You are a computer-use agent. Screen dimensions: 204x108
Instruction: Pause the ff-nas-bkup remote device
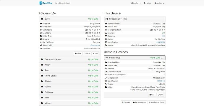(152, 95)
